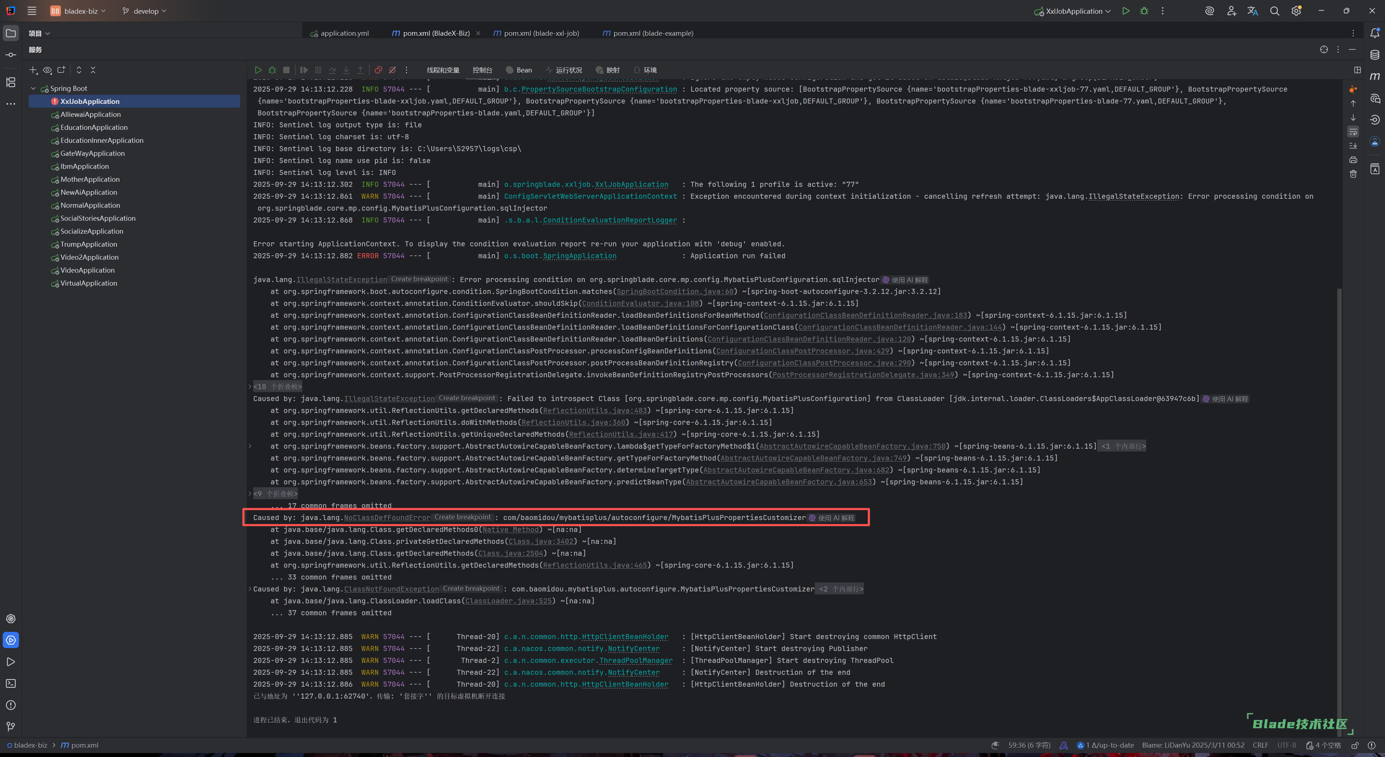Toggle soft-wrap in console gutter

coord(1353,132)
